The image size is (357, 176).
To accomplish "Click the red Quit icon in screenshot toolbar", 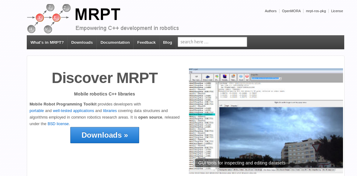I will (247, 77).
